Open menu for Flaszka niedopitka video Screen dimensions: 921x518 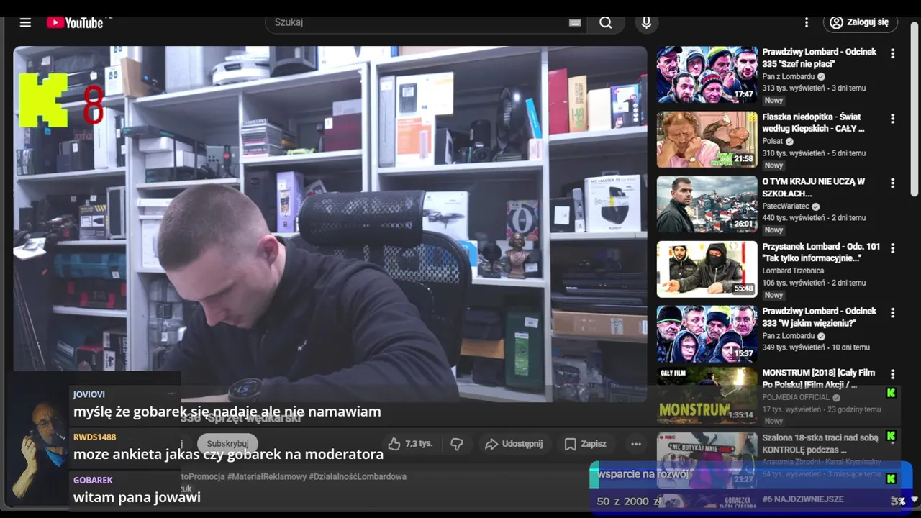tap(893, 119)
